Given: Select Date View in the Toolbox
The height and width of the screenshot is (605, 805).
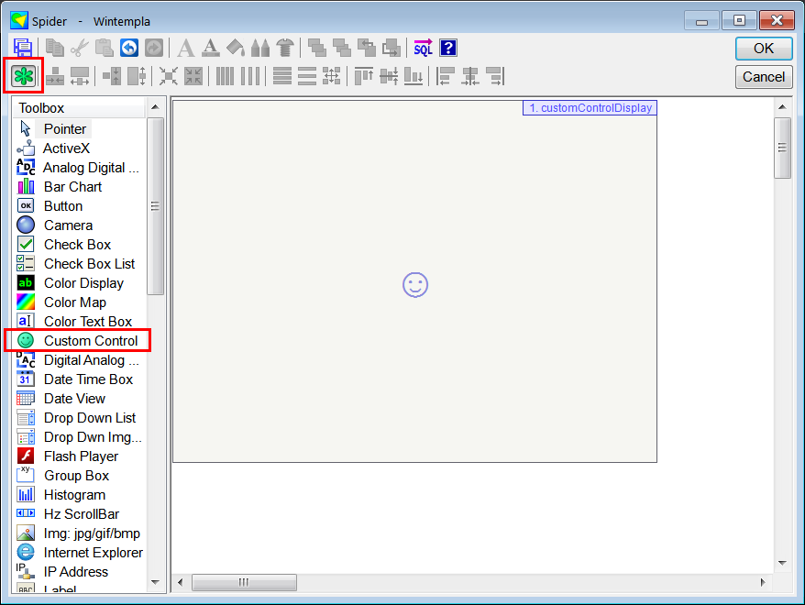Looking at the screenshot, I should point(74,398).
